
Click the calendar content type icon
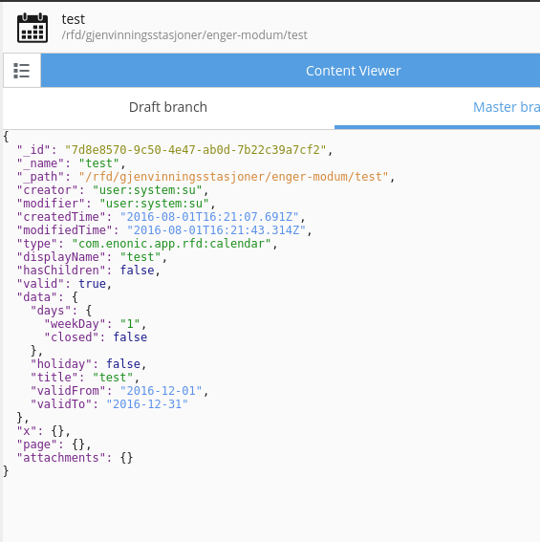pyautogui.click(x=32, y=28)
